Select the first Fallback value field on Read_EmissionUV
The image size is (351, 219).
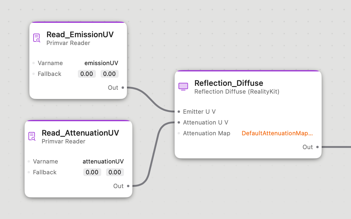pos(87,74)
